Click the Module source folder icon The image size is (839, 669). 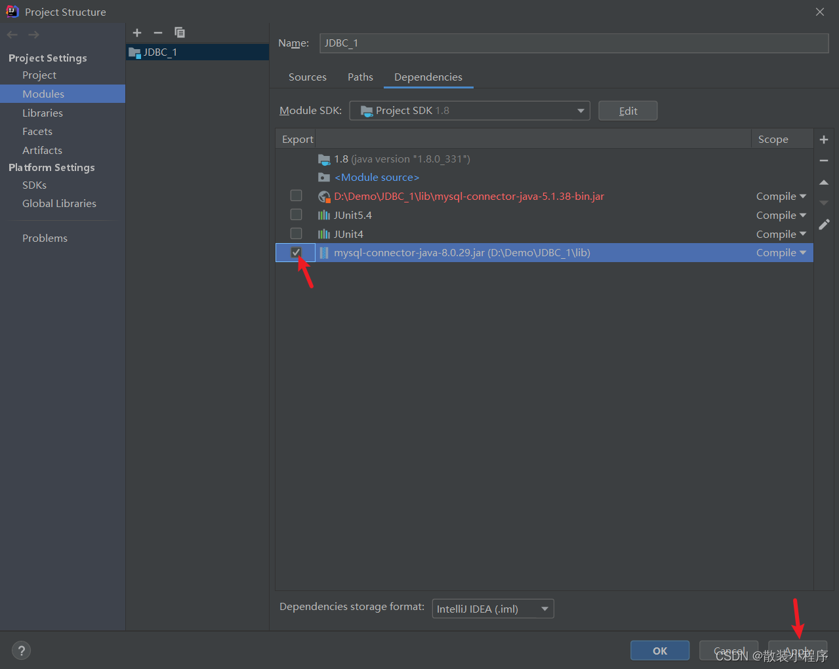324,178
